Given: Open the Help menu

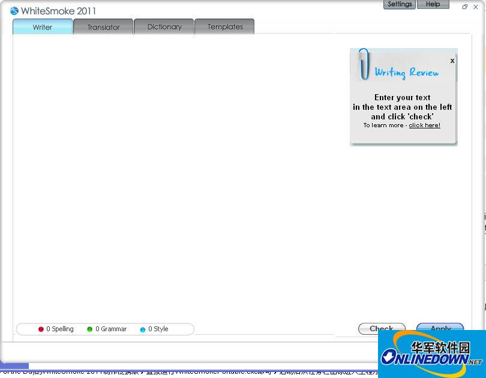Looking at the screenshot, I should pos(433,4).
